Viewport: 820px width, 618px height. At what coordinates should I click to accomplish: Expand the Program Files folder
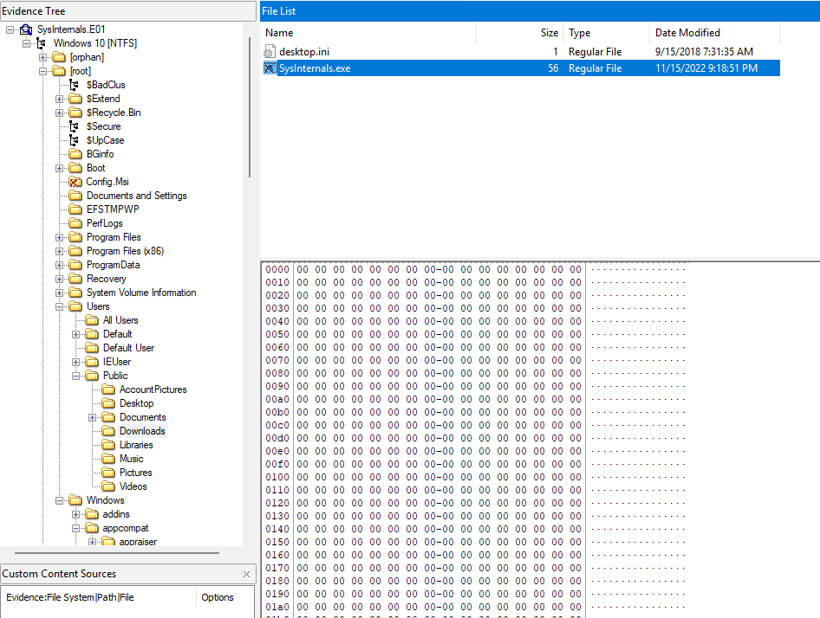[x=59, y=237]
